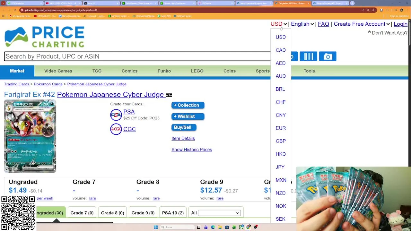Viewport: 411px width, 231px height.
Task: Click the Farigiraf ex card image
Action: pyautogui.click(x=30, y=136)
